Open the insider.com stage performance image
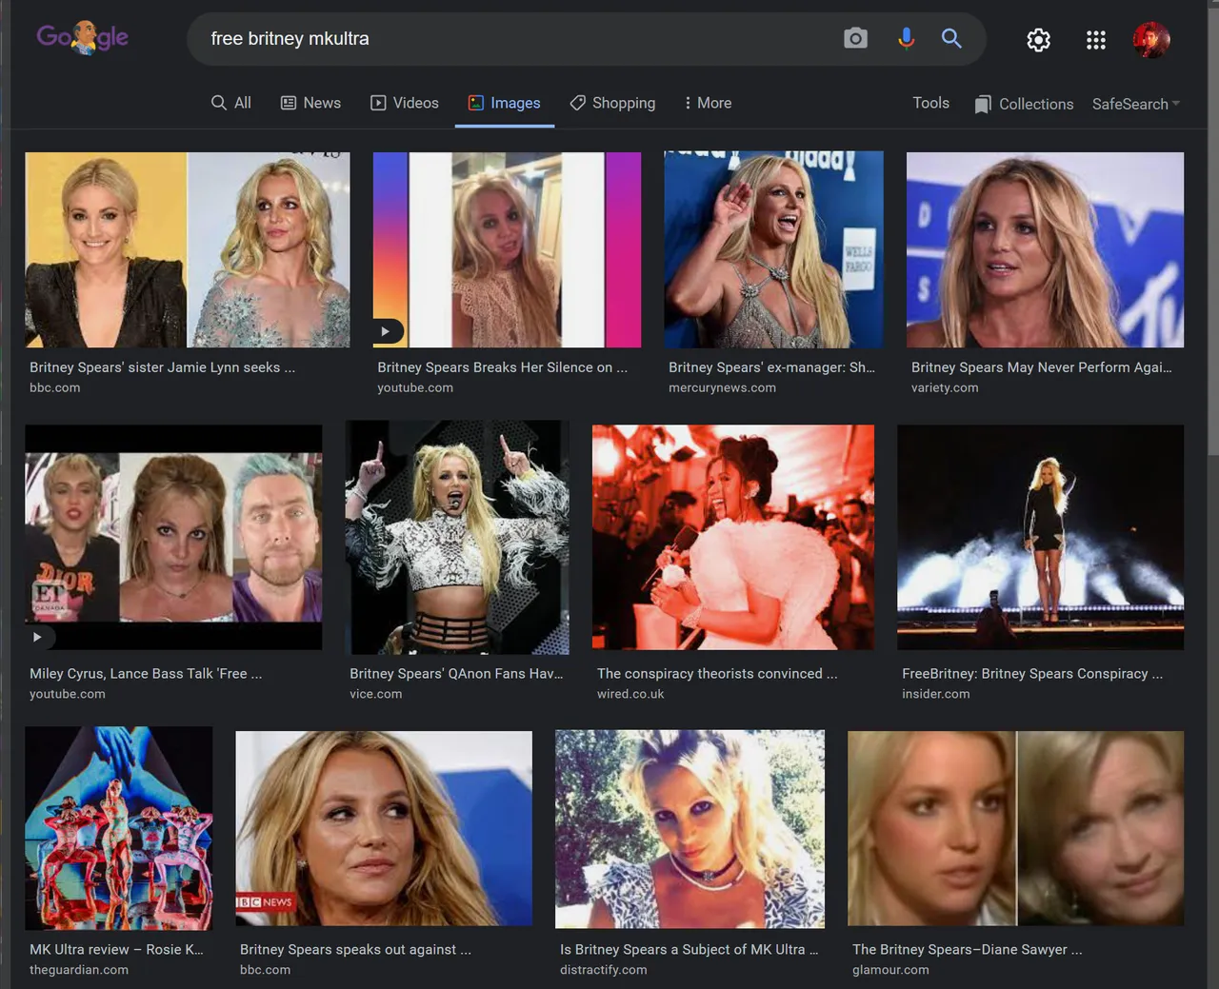 pos(1040,538)
